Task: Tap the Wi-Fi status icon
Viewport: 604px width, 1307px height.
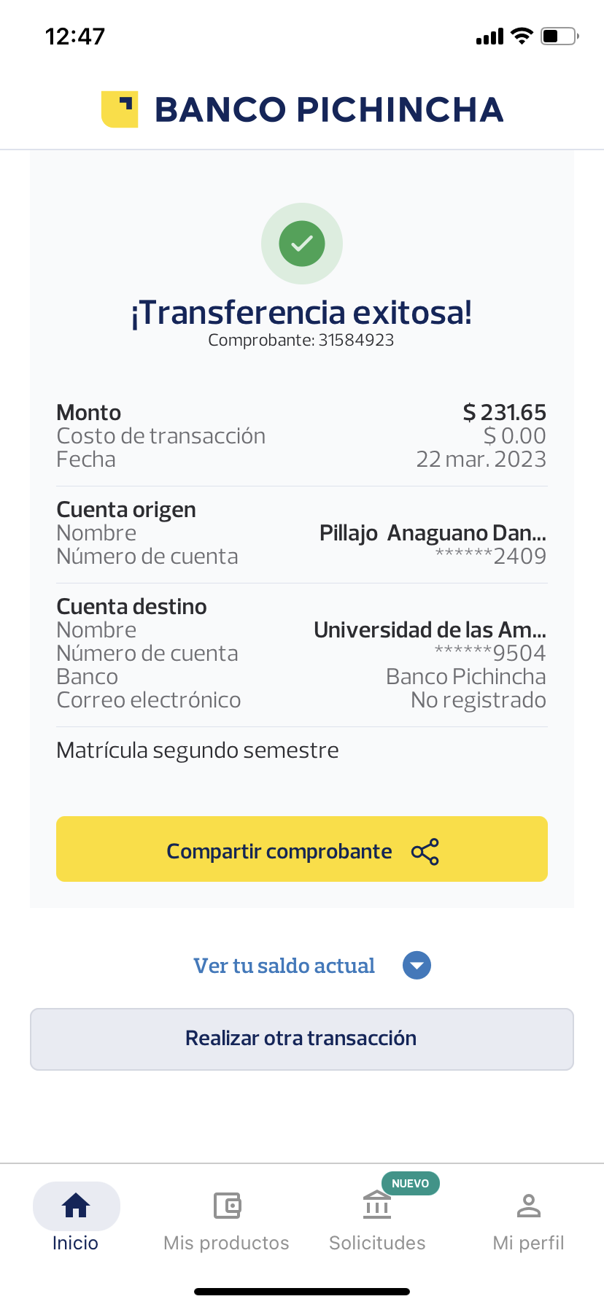Action: pos(522,36)
